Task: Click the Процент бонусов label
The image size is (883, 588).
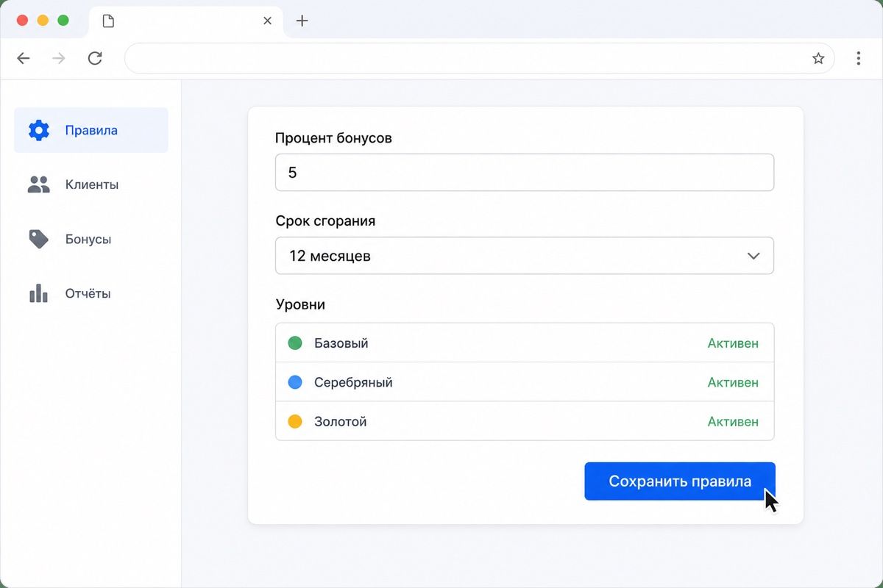Action: click(x=333, y=138)
